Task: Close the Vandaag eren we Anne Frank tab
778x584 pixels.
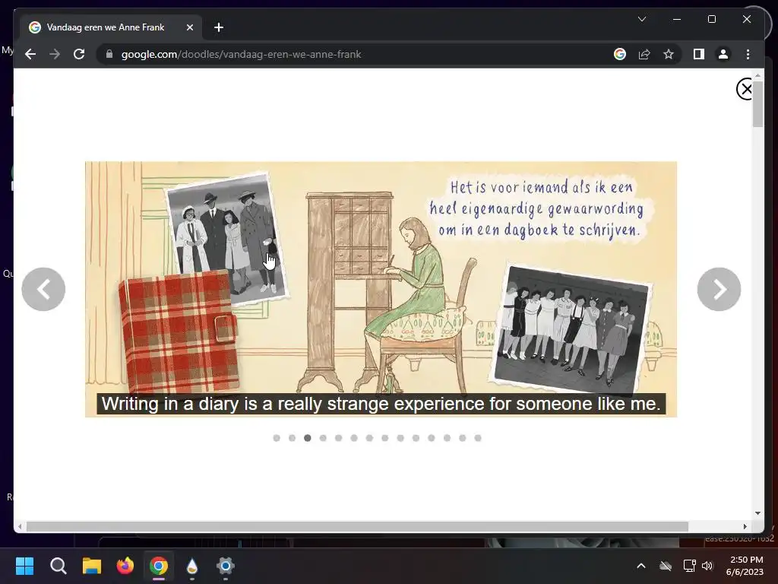Action: pyautogui.click(x=189, y=27)
